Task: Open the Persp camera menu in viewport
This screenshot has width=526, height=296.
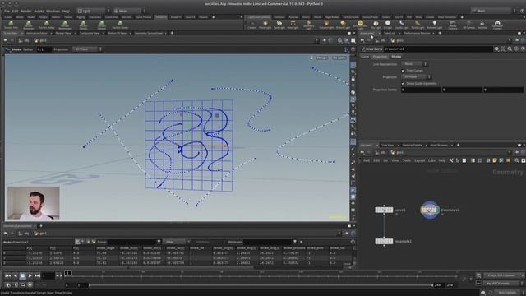Action: pos(321,58)
